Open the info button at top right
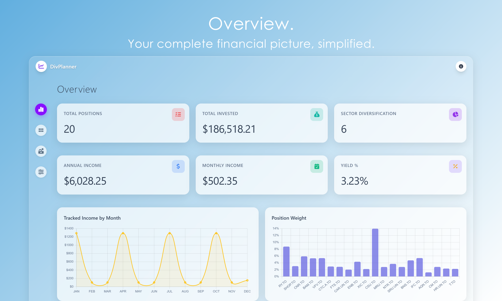 click(x=461, y=66)
